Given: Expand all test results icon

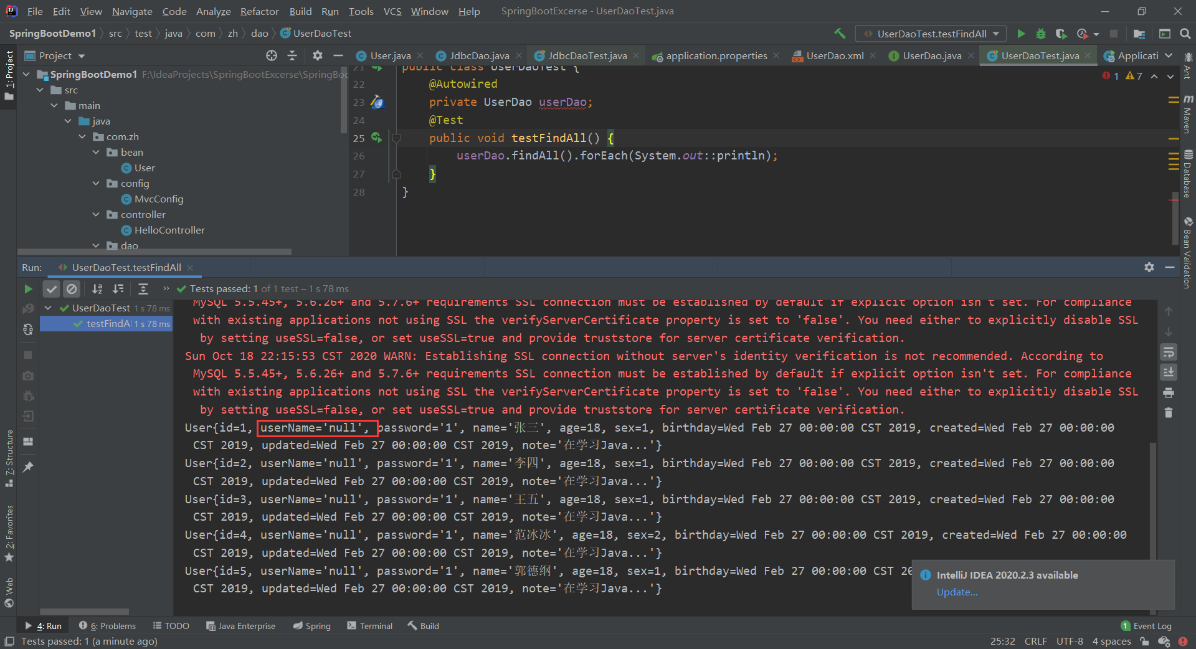Looking at the screenshot, I should tap(143, 289).
